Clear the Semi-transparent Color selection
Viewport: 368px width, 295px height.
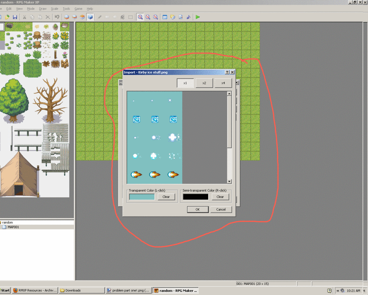coord(220,197)
